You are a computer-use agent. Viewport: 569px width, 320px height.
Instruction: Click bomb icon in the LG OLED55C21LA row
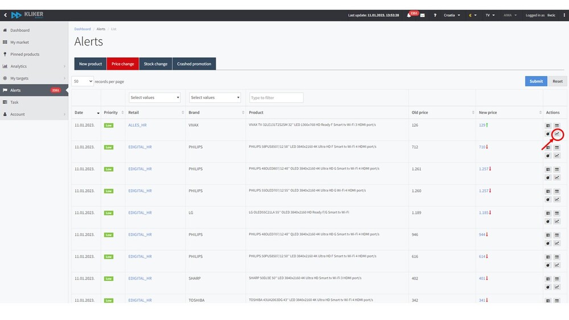(x=548, y=222)
